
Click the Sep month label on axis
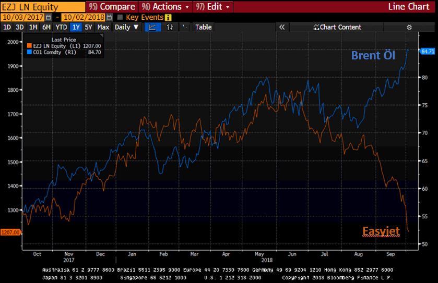pos(390,254)
